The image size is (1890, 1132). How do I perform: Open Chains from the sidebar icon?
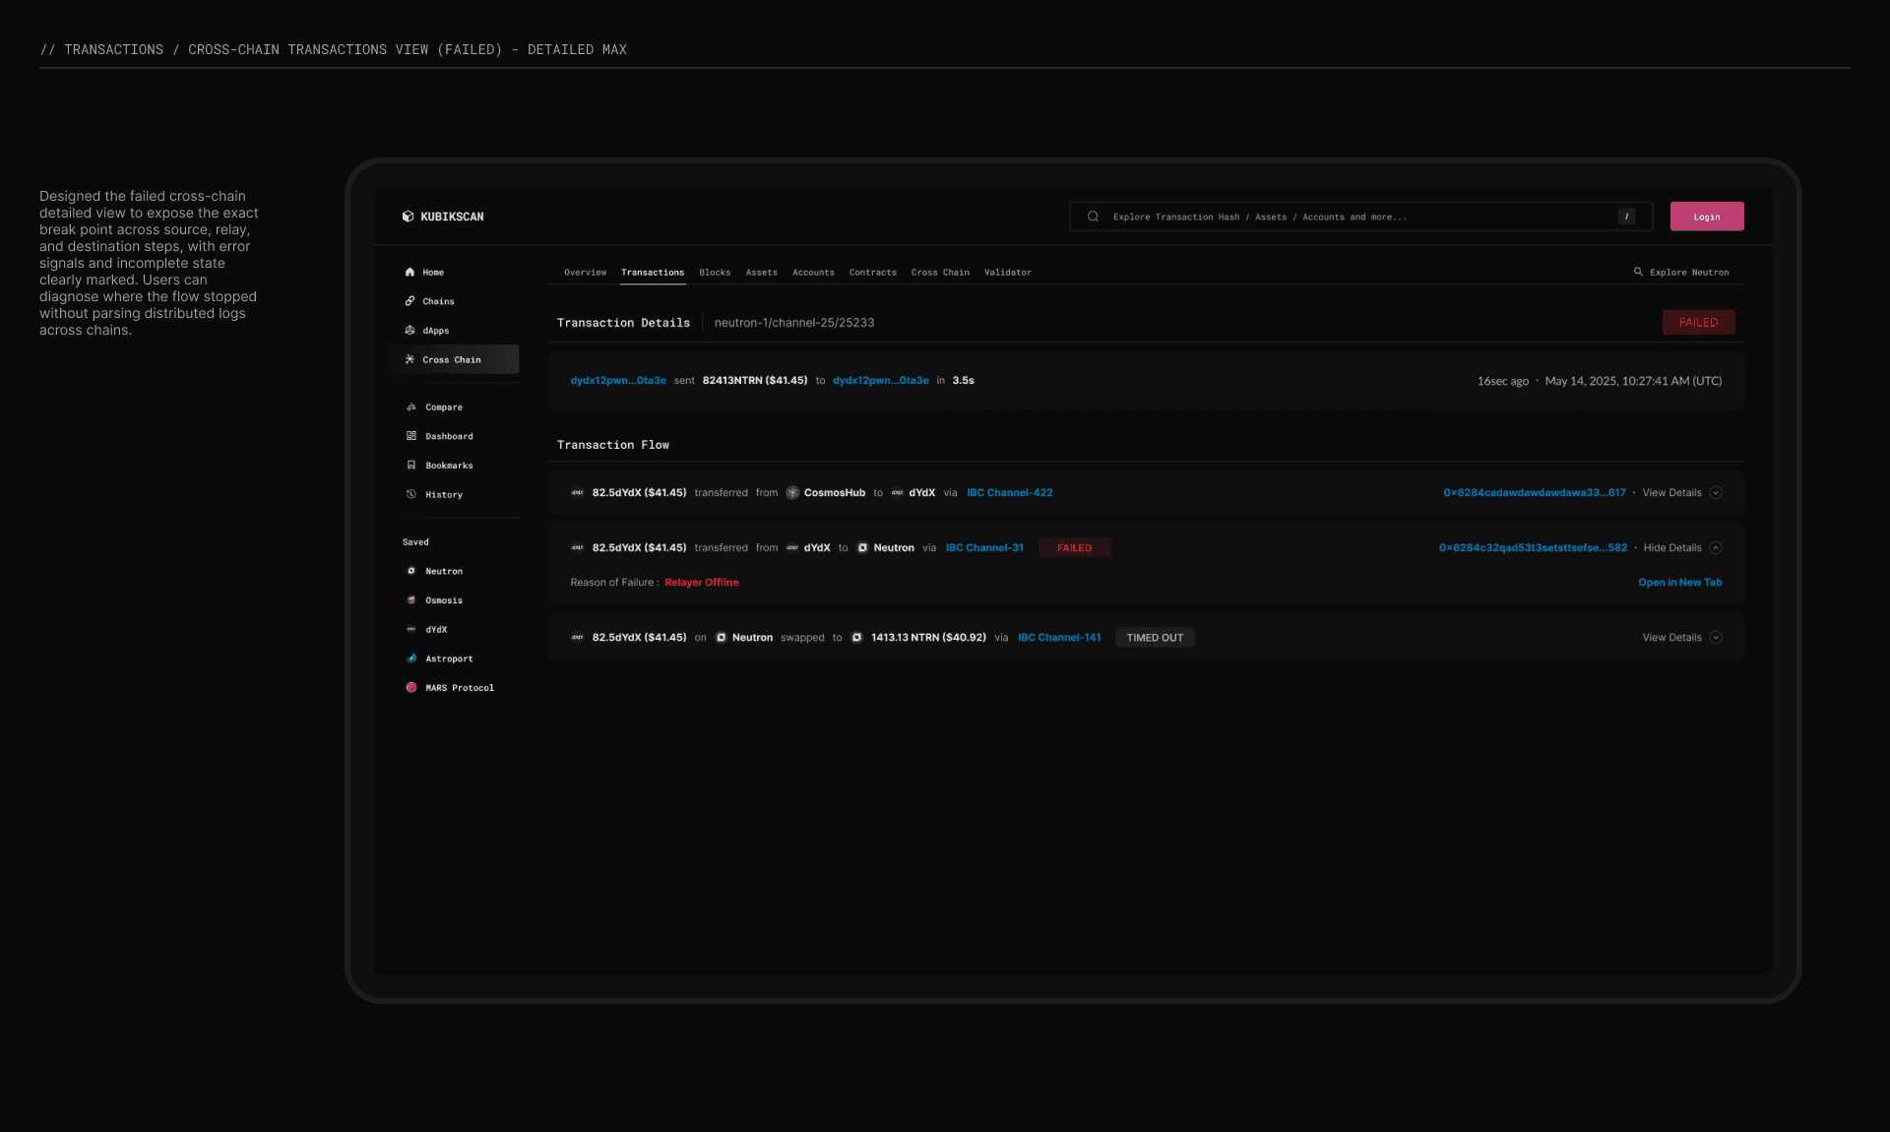pyautogui.click(x=409, y=301)
